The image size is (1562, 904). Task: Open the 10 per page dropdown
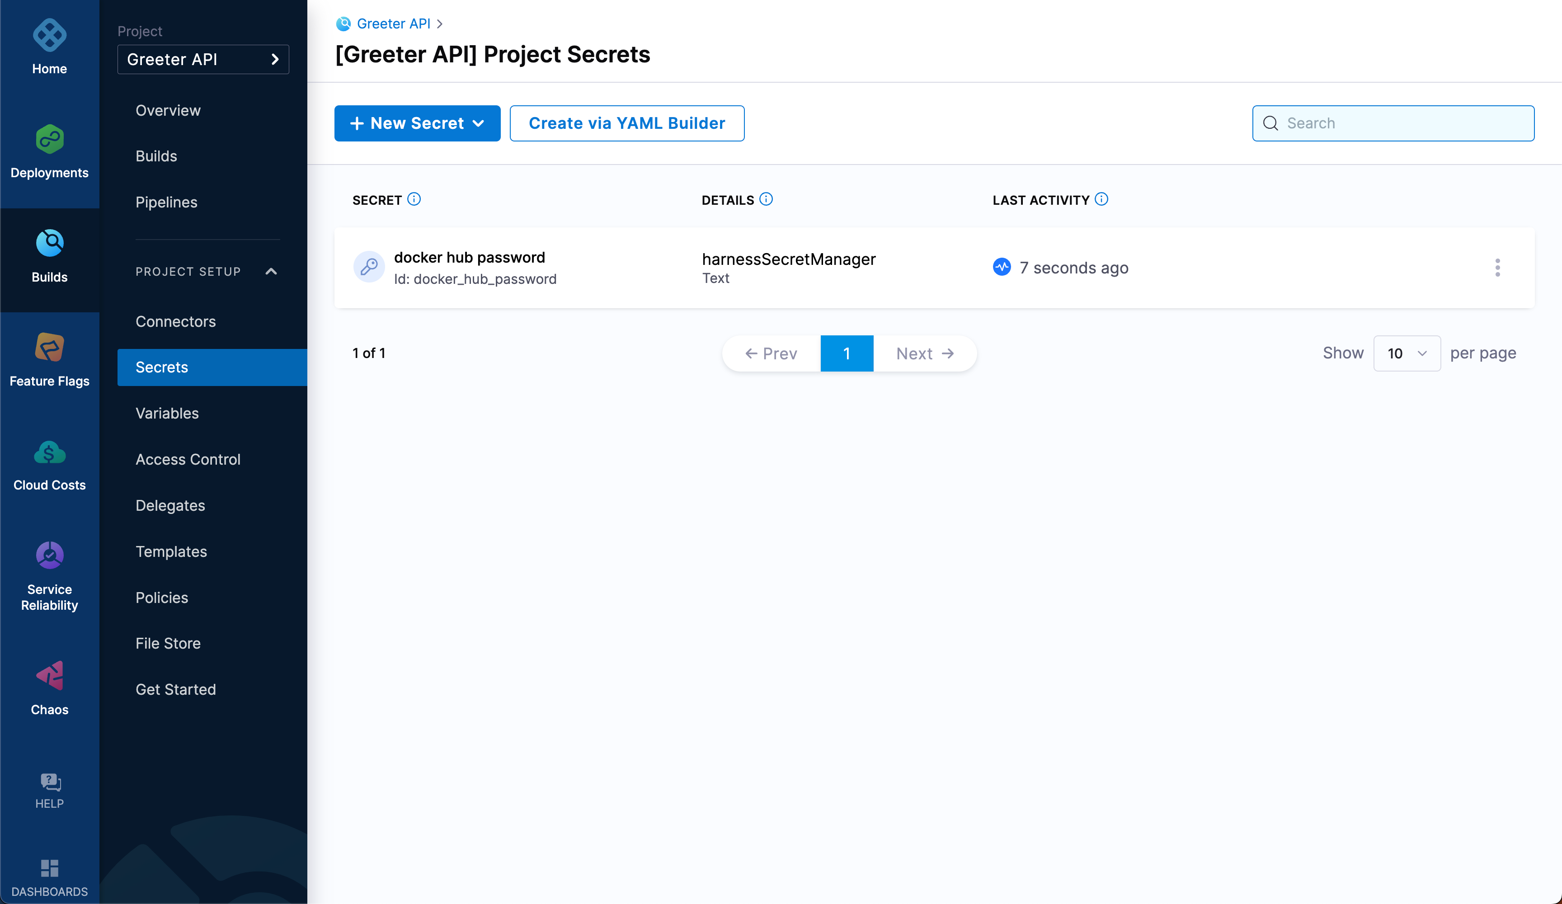tap(1407, 353)
